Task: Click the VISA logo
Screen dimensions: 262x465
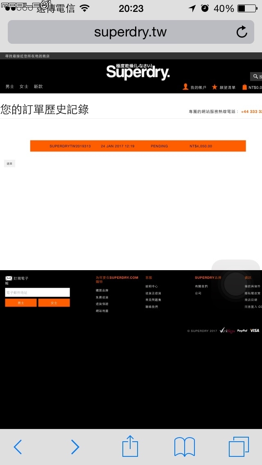Action: coord(255,330)
